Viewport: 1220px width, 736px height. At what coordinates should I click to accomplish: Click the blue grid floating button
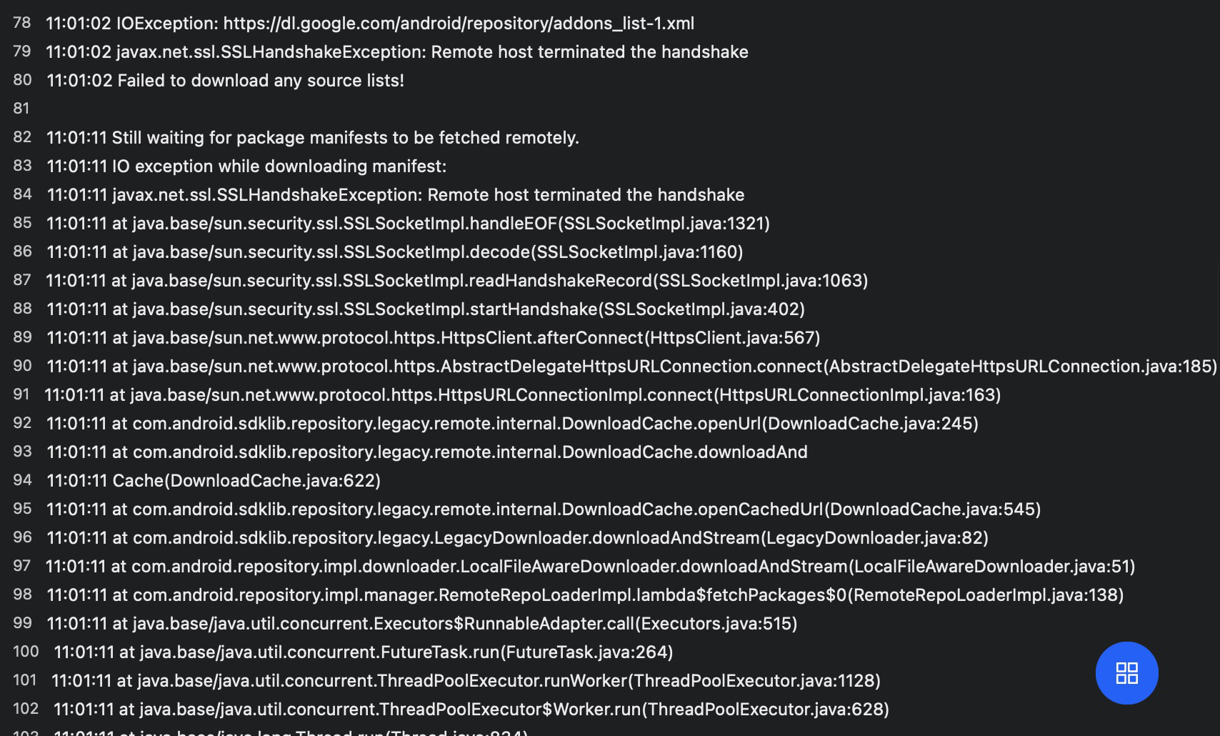tap(1126, 673)
